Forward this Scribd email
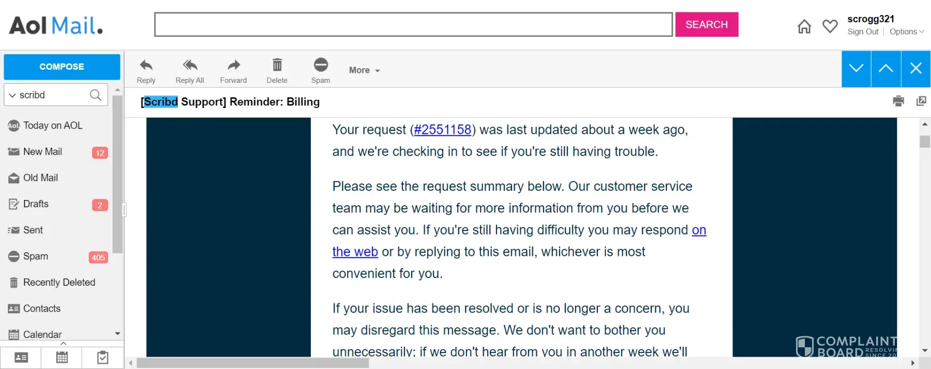Viewport: 931px width, 369px height. click(x=234, y=66)
